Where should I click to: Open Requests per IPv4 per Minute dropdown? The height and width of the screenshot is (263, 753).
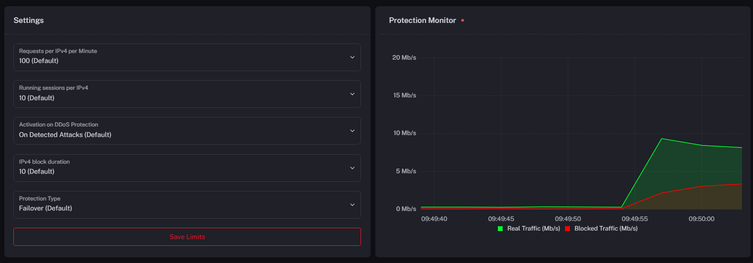(187, 57)
